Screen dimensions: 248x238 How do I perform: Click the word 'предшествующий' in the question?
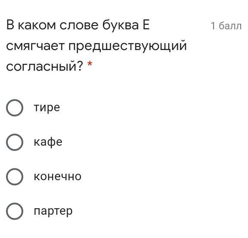(127, 46)
